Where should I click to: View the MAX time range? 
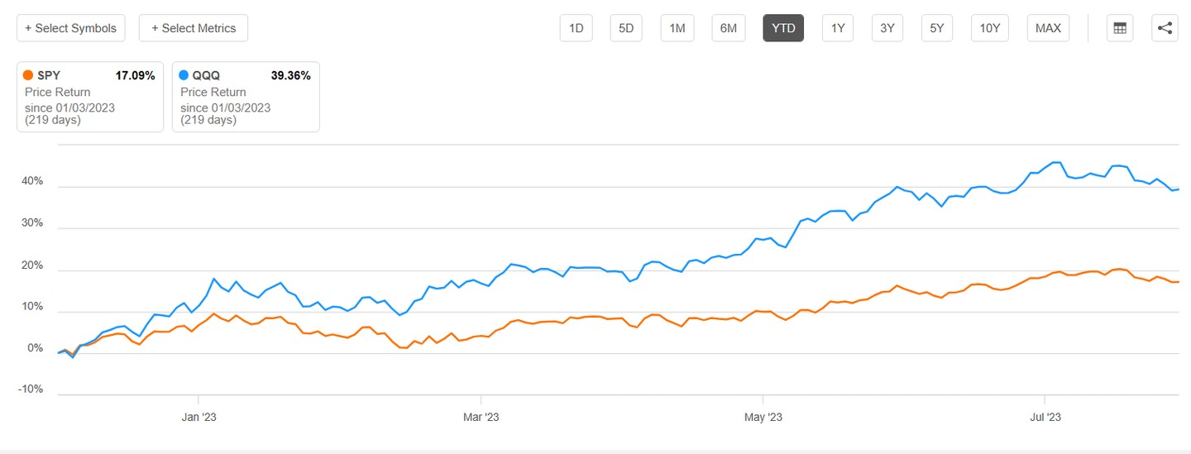coord(1048,28)
